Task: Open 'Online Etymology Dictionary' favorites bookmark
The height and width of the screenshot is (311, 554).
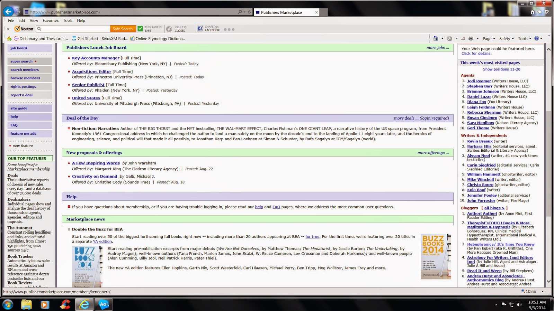Action: click(x=157, y=39)
